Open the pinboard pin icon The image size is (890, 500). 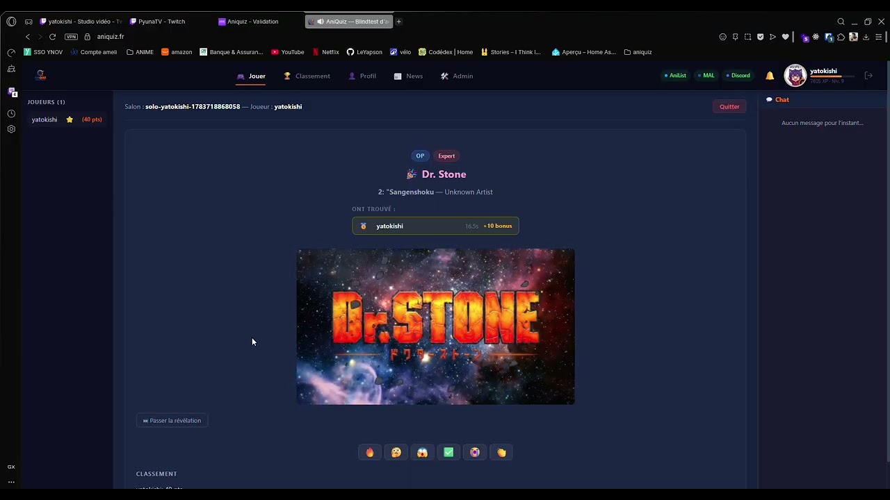tap(735, 37)
